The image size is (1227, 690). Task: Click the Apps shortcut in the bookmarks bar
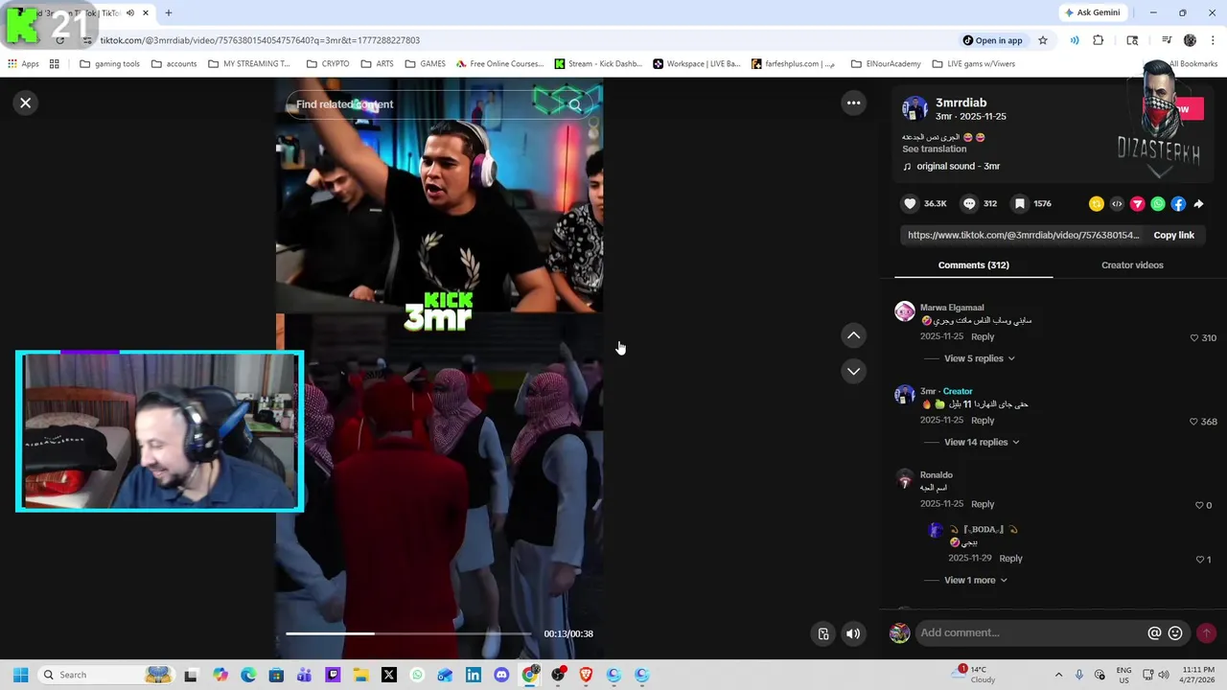pyautogui.click(x=23, y=64)
